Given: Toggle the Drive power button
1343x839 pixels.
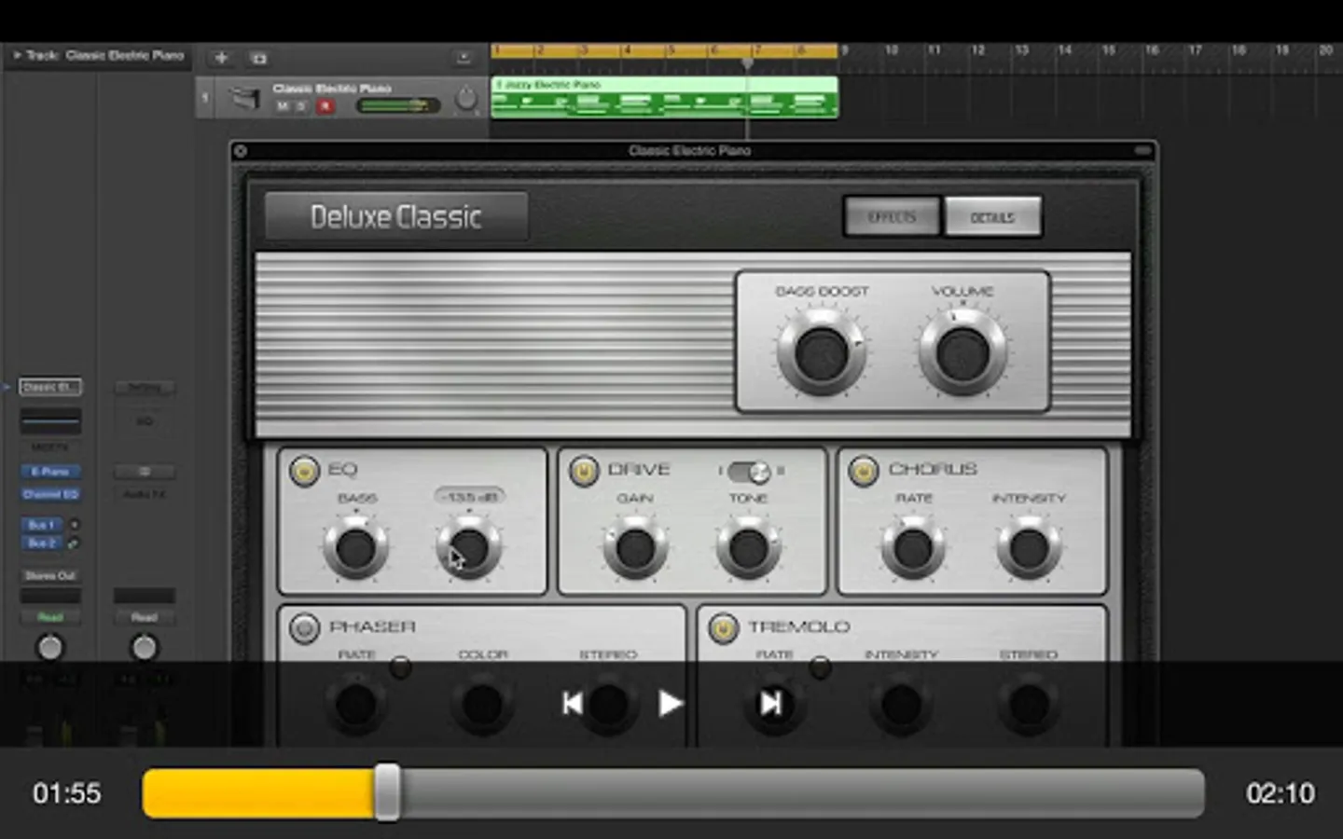Looking at the screenshot, I should [x=584, y=471].
